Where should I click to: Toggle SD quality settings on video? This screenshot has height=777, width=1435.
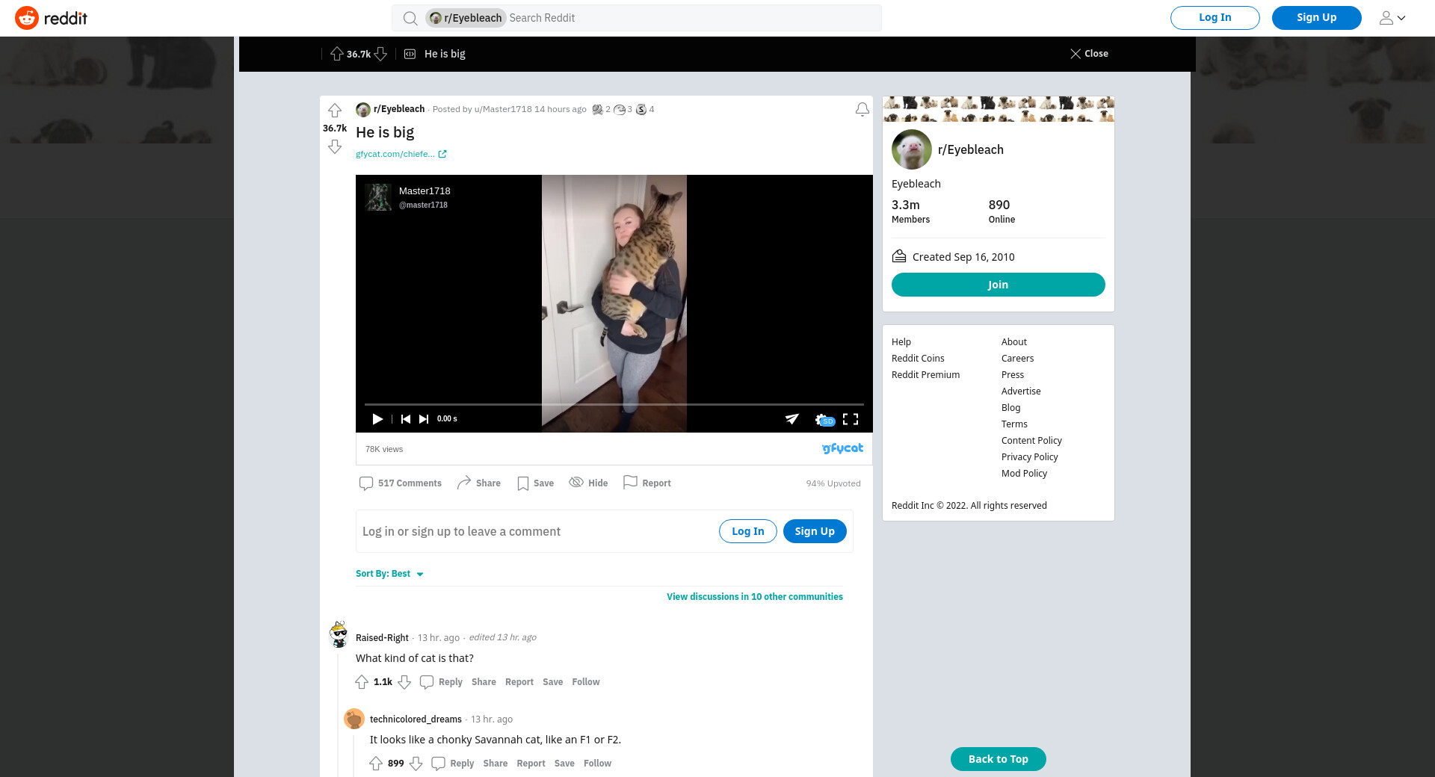(x=824, y=420)
